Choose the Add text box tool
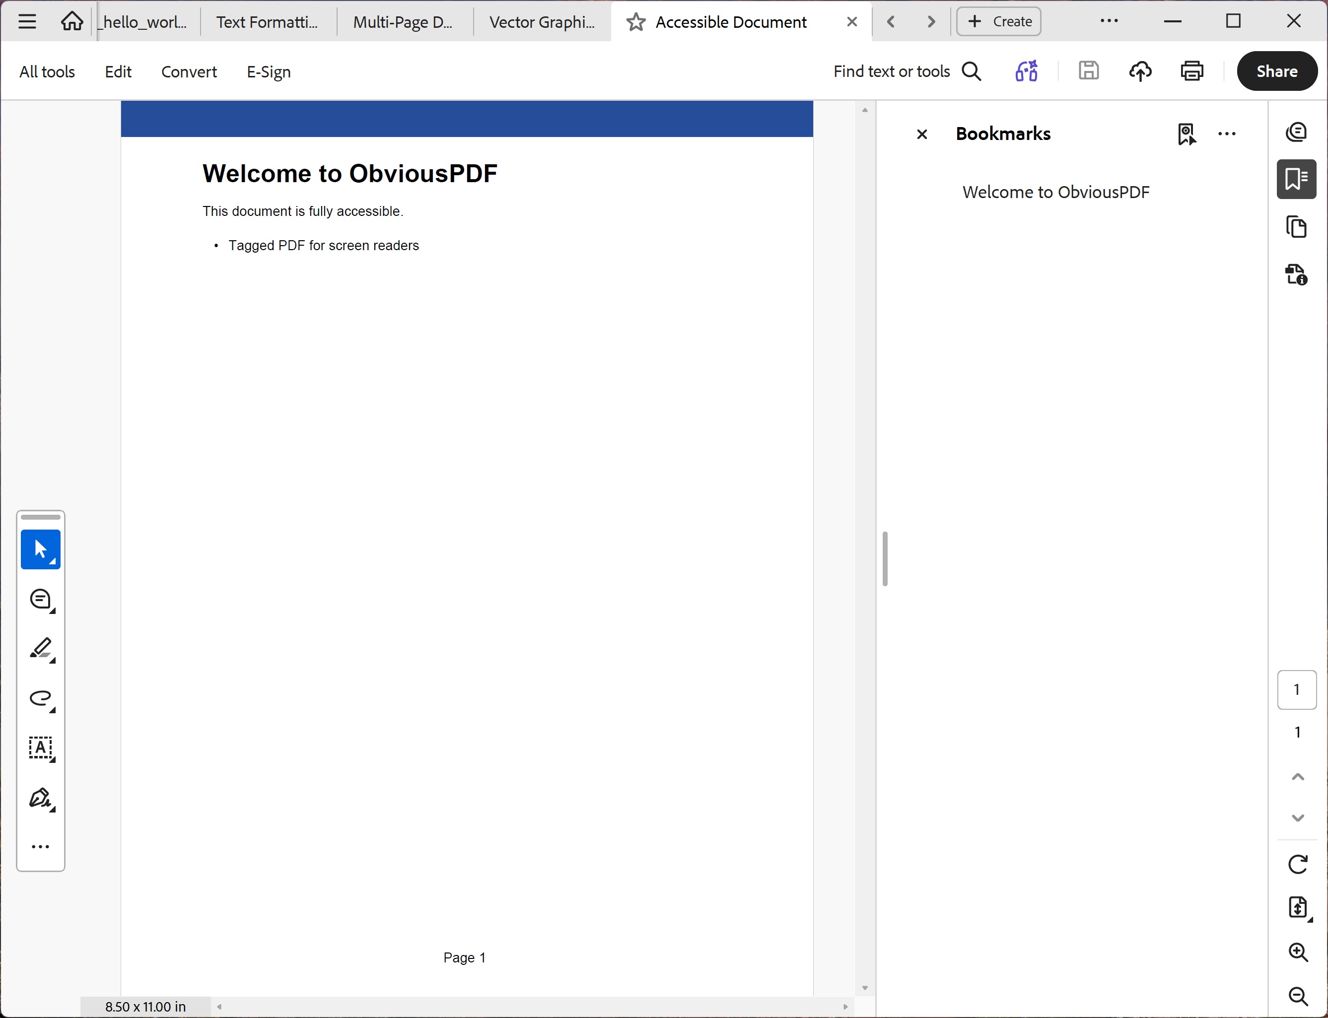The image size is (1328, 1018). tap(40, 749)
